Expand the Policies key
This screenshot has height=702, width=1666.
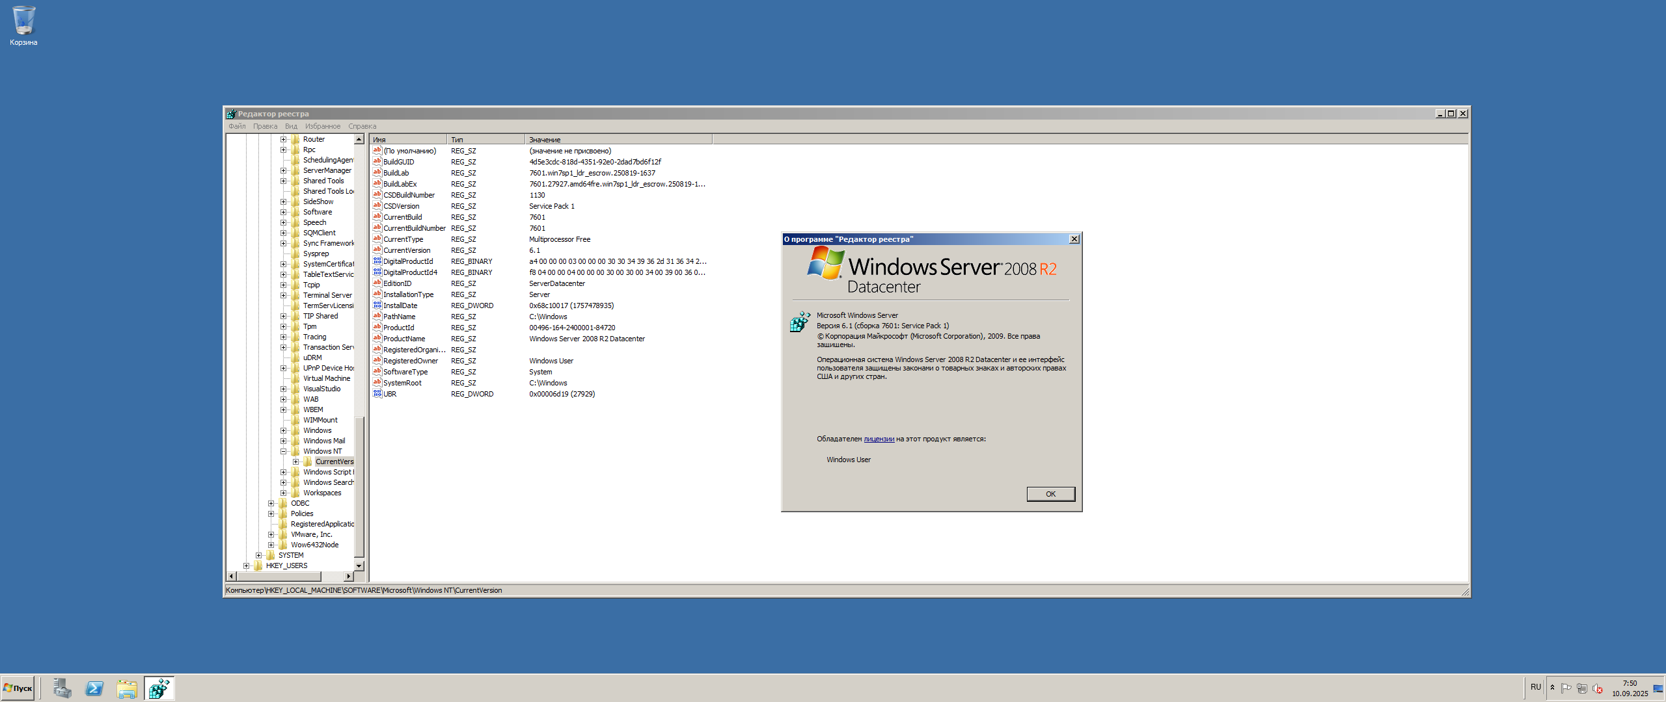tap(271, 513)
